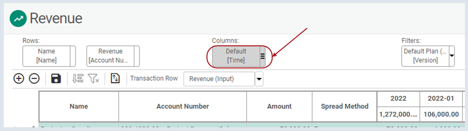Image resolution: width=468 pixels, height=131 pixels.
Task: Select the Revenue [Account Nu... row tile
Action: tap(110, 56)
